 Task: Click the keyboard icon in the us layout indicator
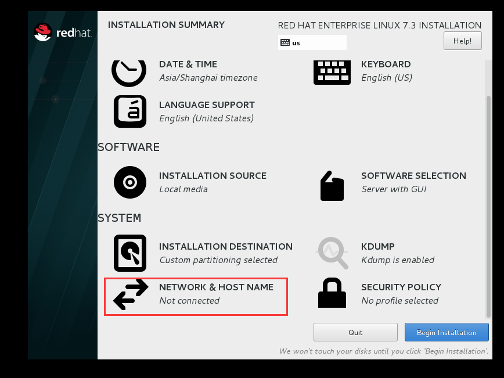[285, 43]
